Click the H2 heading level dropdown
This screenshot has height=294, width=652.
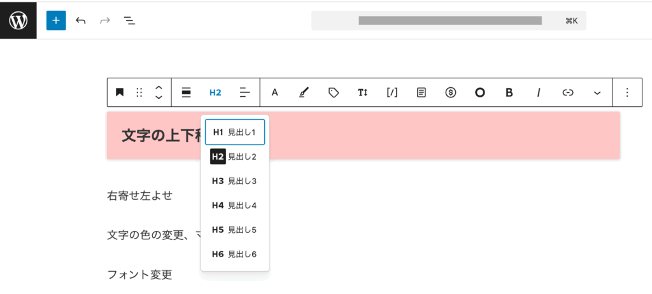pos(215,92)
